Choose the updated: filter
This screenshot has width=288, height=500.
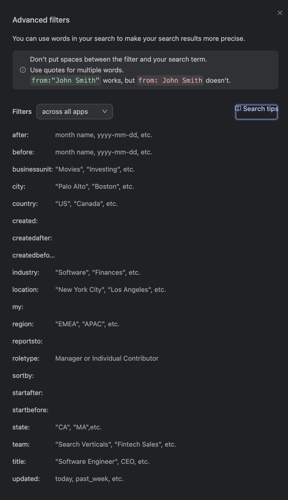point(26,479)
